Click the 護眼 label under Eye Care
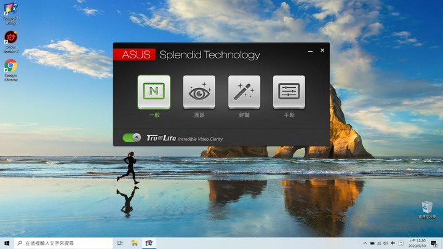443x249 pixels. tap(199, 115)
